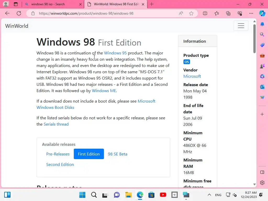Open Microsoft Windows Boot Disks link

coord(96,104)
